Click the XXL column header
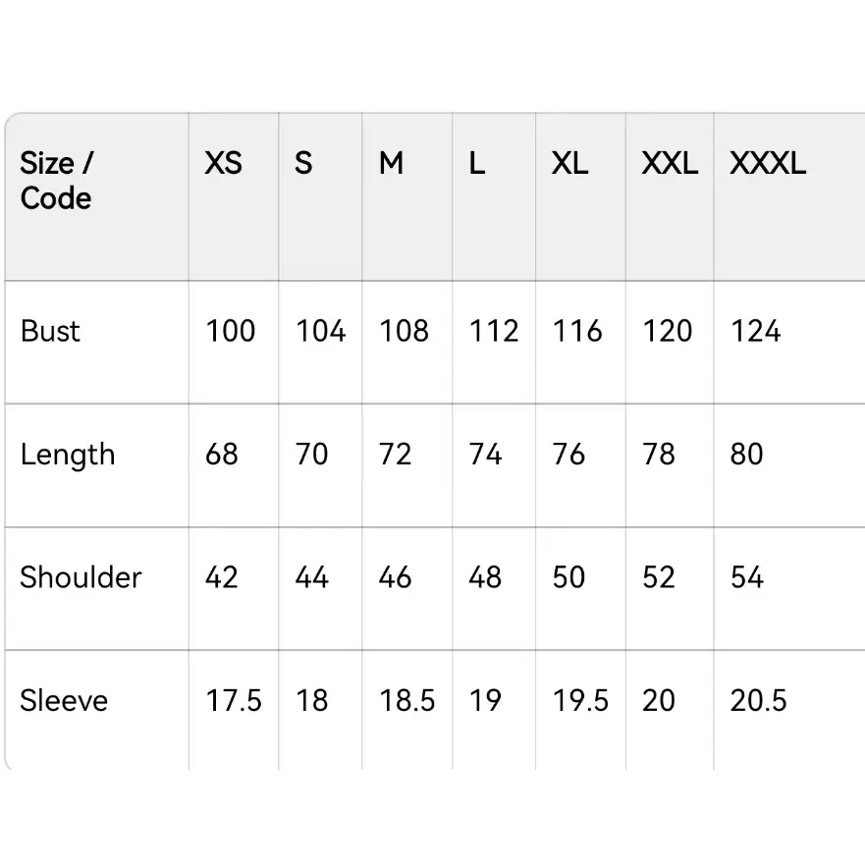Image resolution: width=865 pixels, height=865 pixels. point(670,163)
